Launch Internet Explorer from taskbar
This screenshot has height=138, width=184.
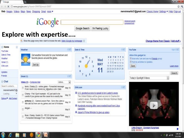pyautogui.click(x=10, y=135)
